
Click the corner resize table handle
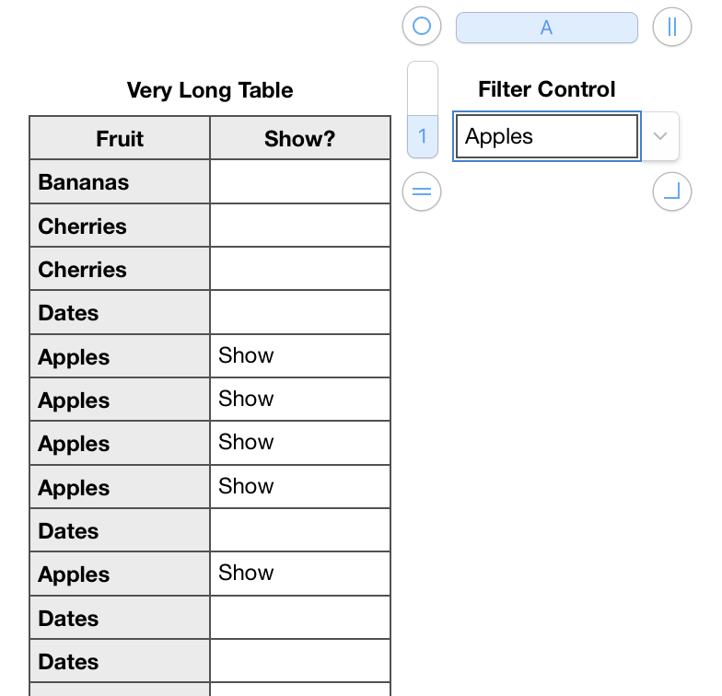click(671, 191)
